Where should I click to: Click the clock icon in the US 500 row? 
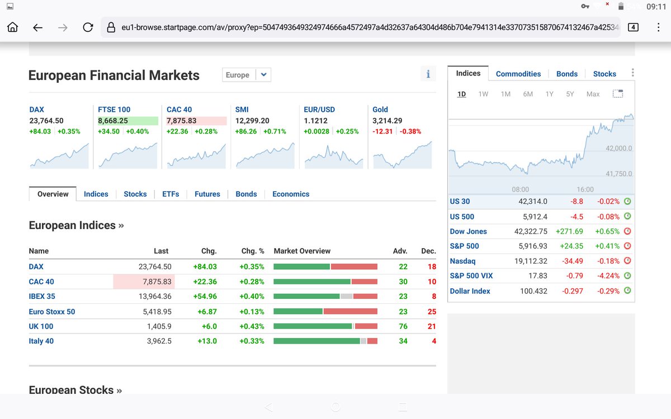click(627, 216)
